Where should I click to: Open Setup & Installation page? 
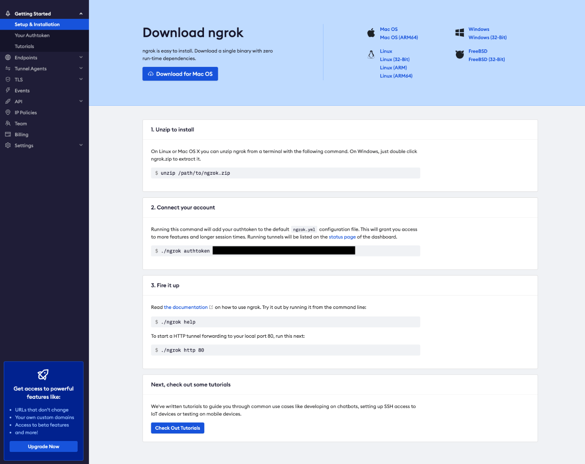pos(44,24)
